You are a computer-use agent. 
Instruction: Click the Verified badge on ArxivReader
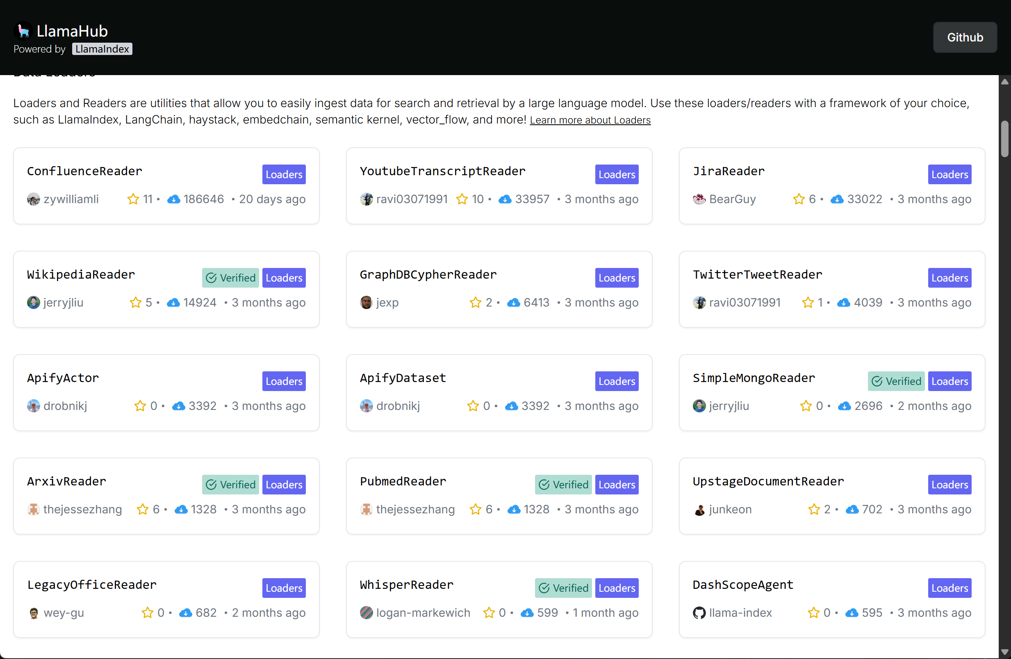click(230, 484)
